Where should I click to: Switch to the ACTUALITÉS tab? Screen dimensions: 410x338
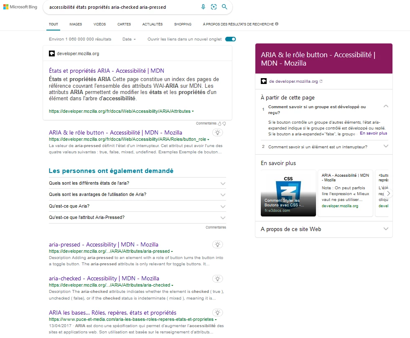(153, 24)
